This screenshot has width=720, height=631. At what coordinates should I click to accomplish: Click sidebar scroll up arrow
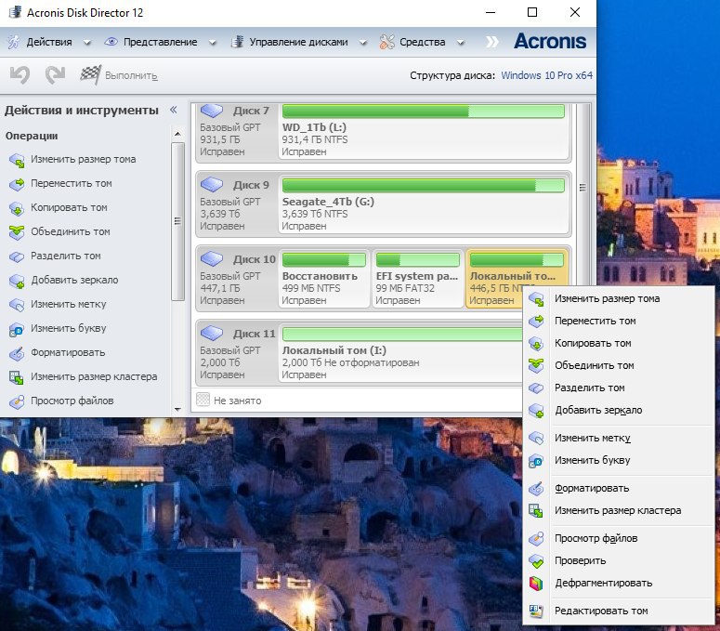point(177,134)
